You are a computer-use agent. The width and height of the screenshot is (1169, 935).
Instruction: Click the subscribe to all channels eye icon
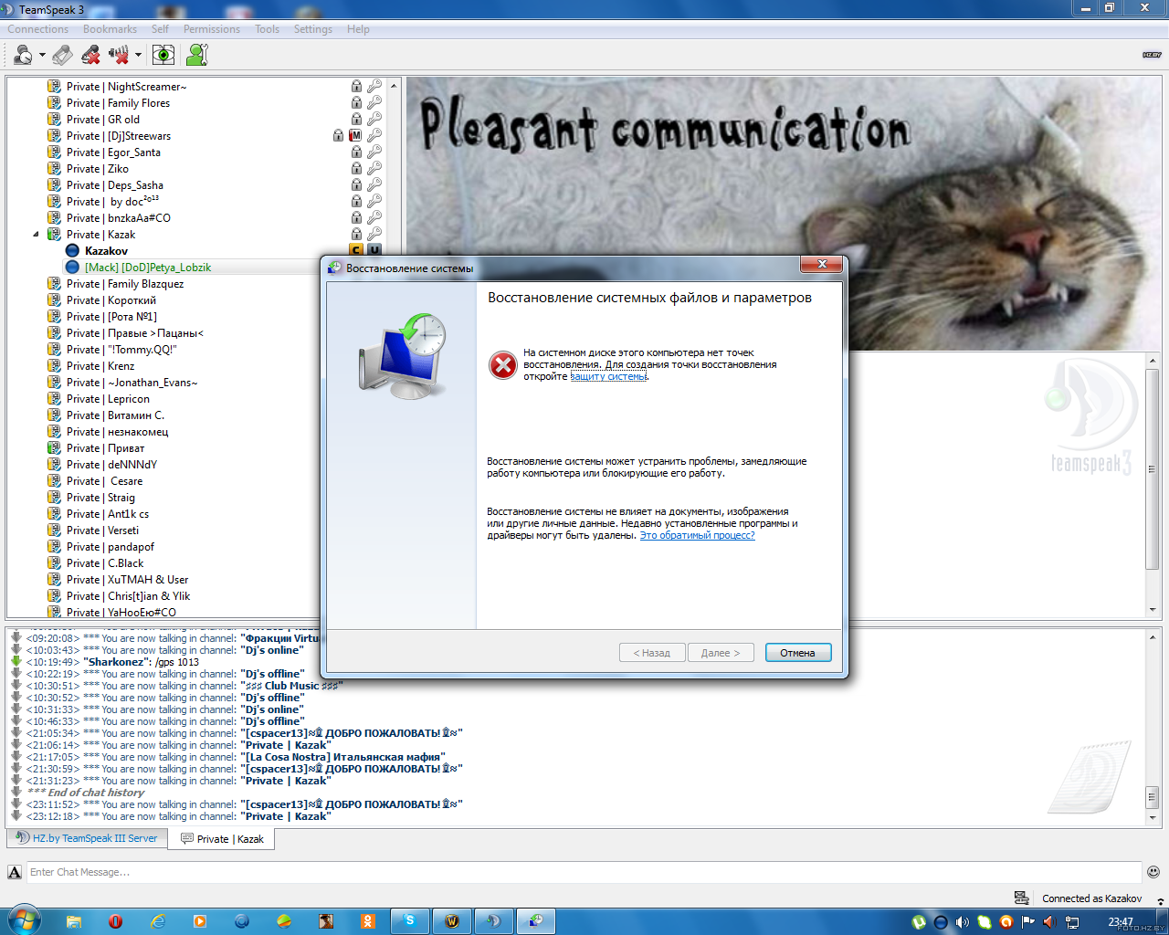[163, 55]
